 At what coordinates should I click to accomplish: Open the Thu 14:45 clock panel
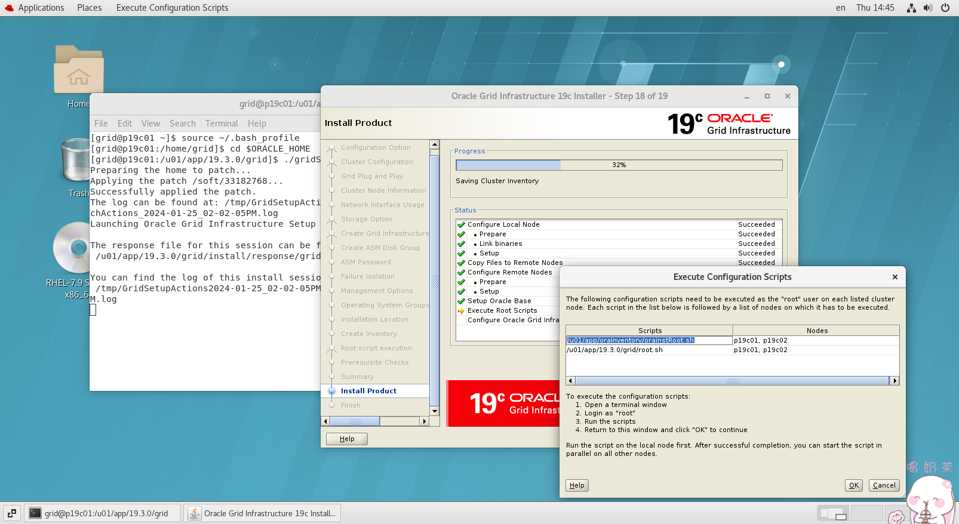click(875, 8)
